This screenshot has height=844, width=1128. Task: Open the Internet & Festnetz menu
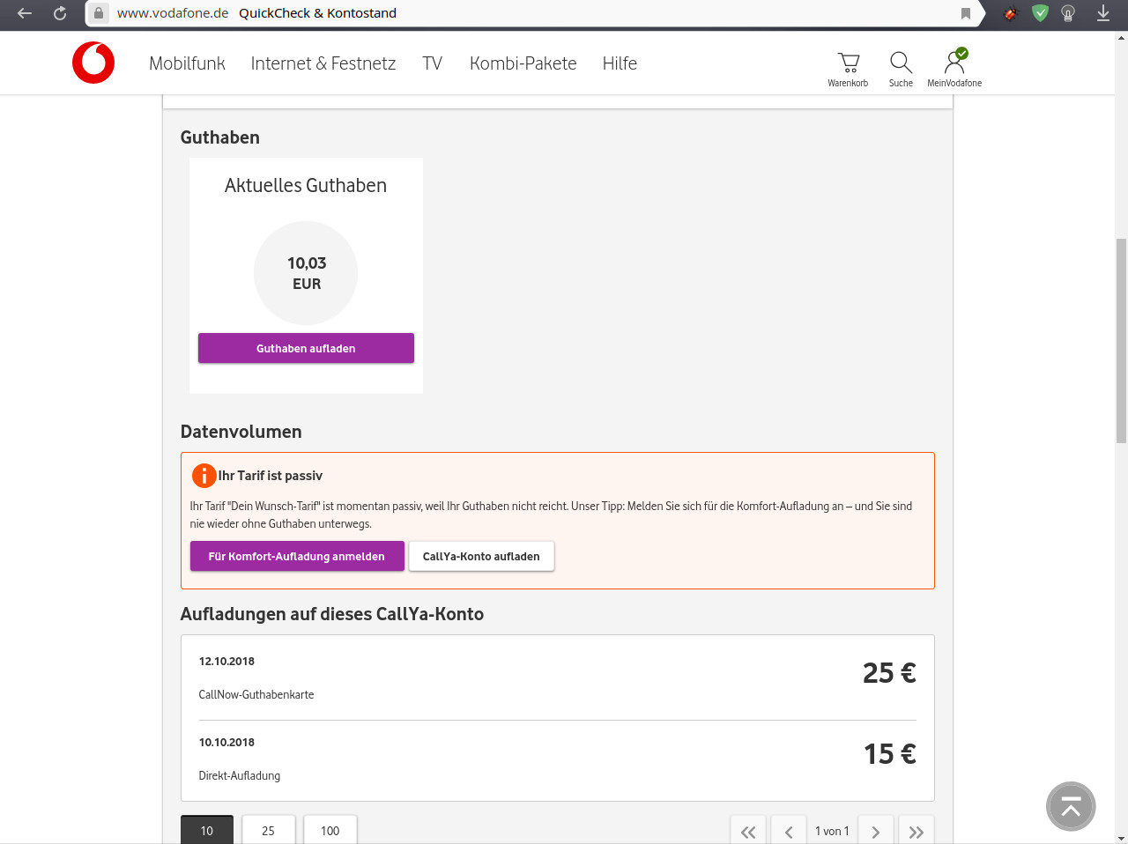click(x=323, y=63)
